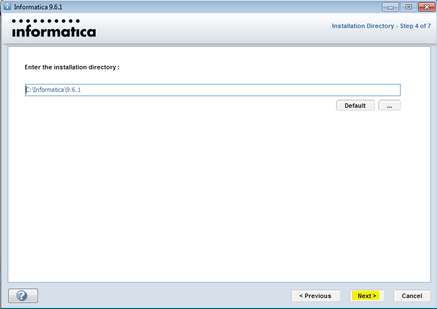Browse for a folder with the ... button
This screenshot has width=437, height=309.
pos(389,106)
